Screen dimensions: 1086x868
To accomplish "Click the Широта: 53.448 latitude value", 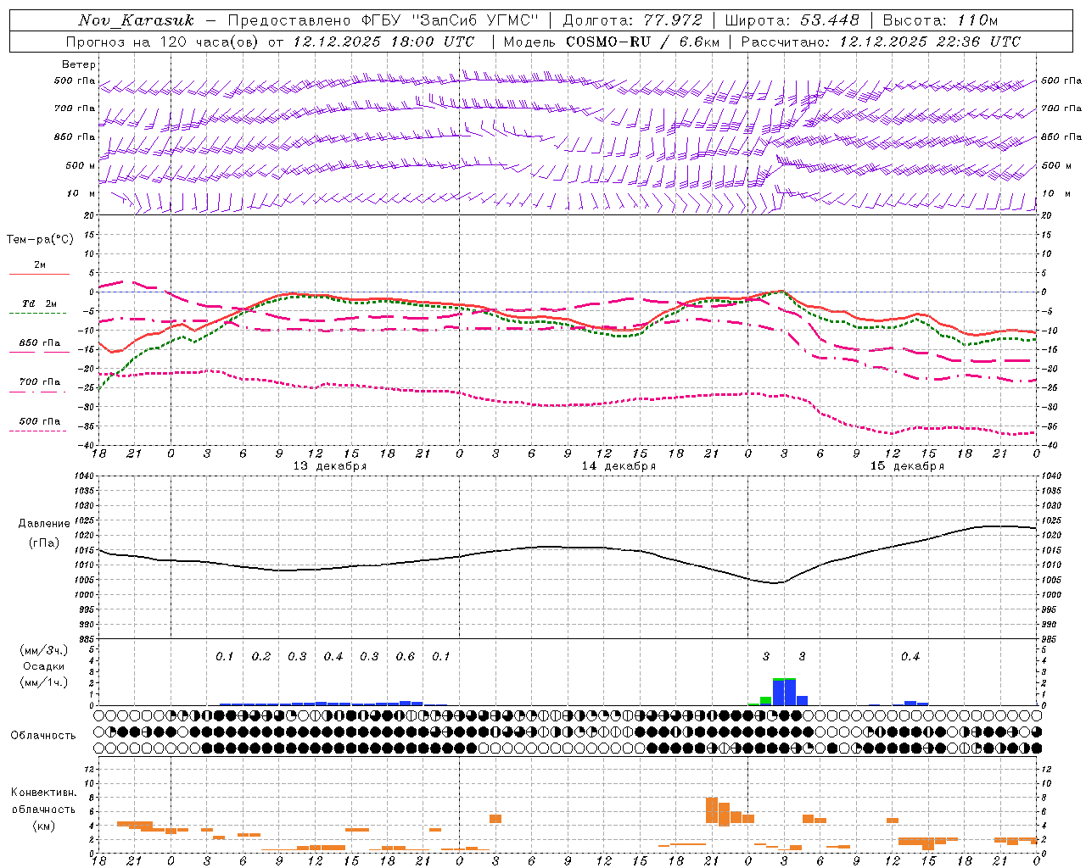I will point(792,20).
